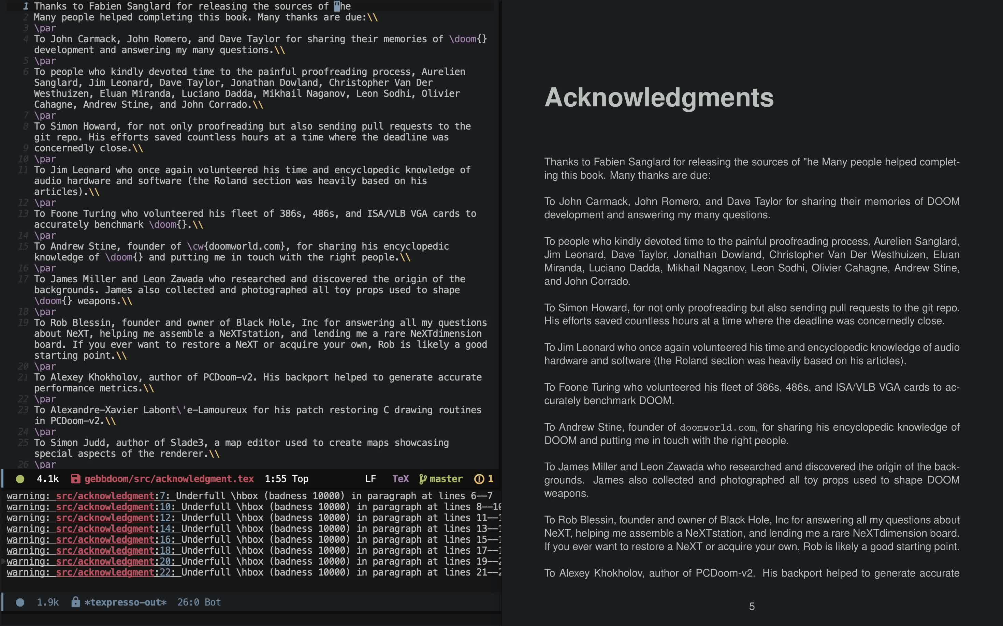The width and height of the screenshot is (1003, 626).
Task: Open the master branch version control menu
Action: 446,479
